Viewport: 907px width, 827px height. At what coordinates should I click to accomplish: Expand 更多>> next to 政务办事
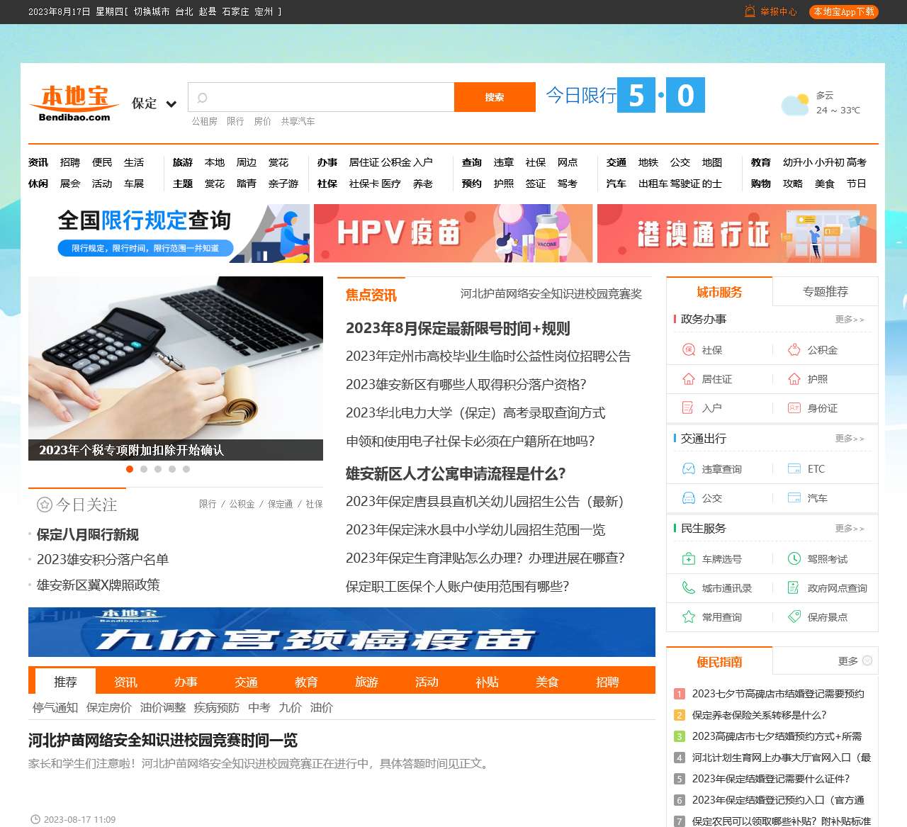[x=851, y=320]
